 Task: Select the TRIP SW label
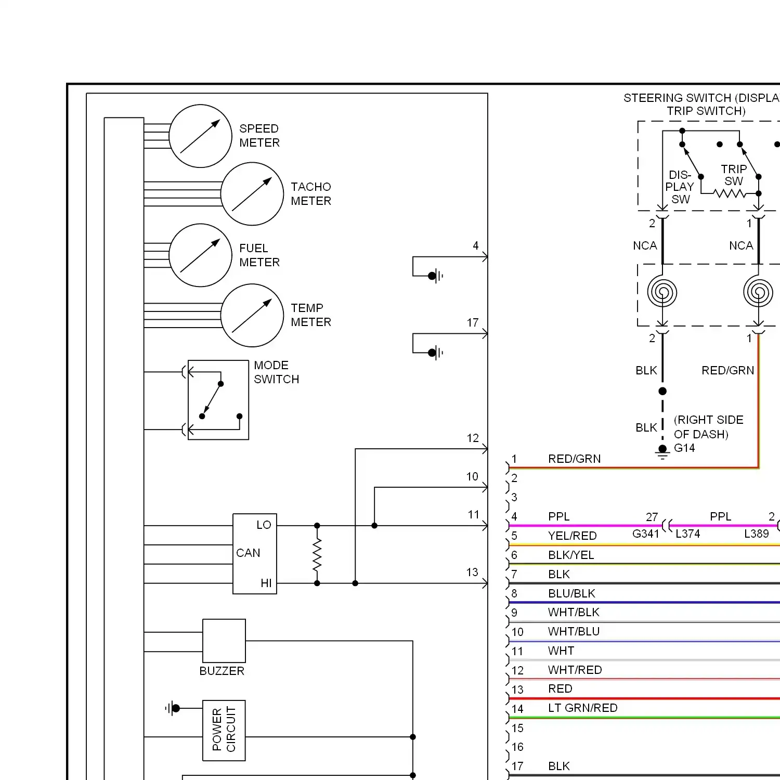[734, 175]
